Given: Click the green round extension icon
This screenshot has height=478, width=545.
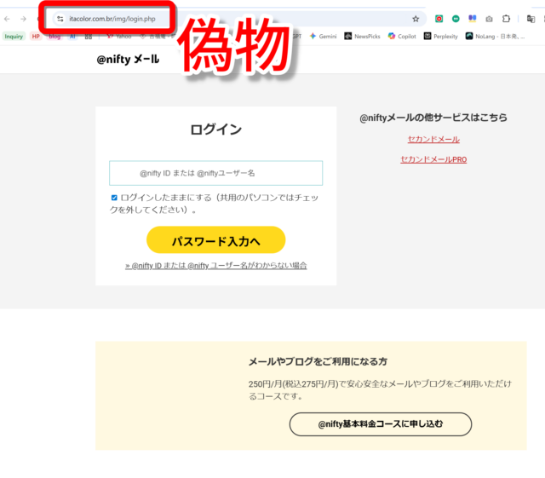Looking at the screenshot, I should pyautogui.click(x=456, y=19).
